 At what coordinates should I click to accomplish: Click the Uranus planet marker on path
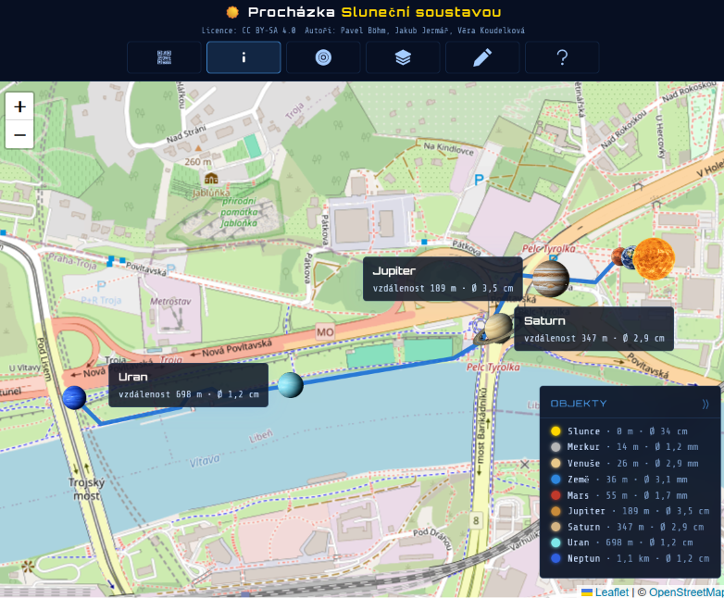291,385
